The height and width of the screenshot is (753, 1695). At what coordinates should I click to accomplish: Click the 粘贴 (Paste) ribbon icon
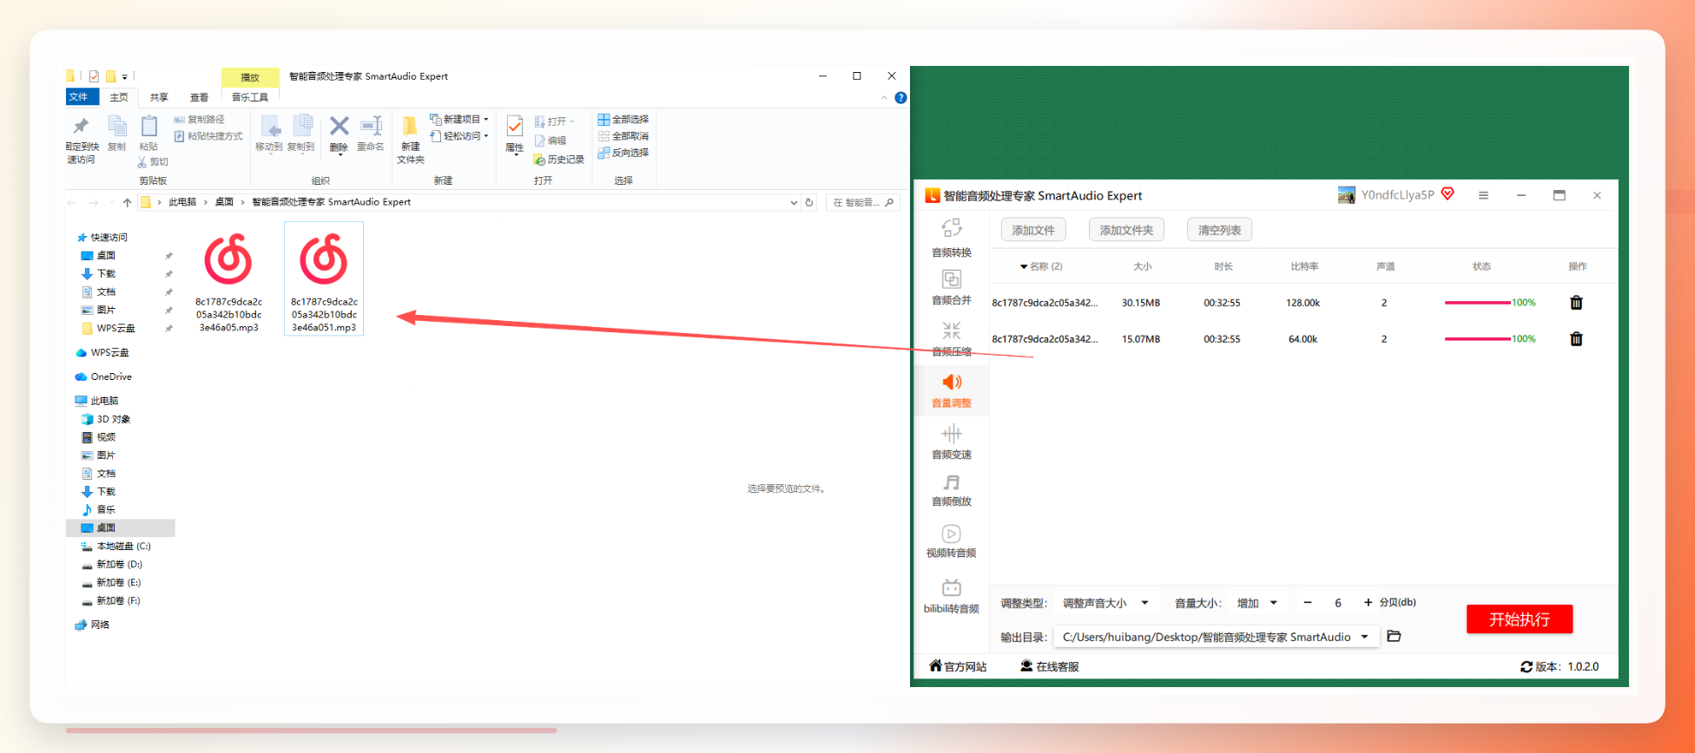[148, 127]
